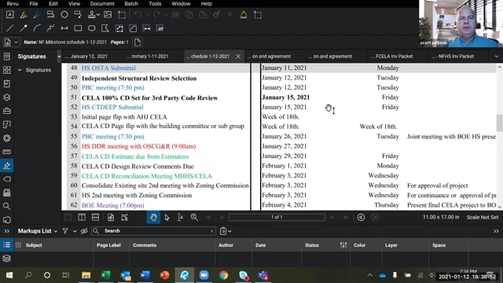The height and width of the screenshot is (283, 503).
Task: Select the blue Pen tool
Action: tap(37, 15)
